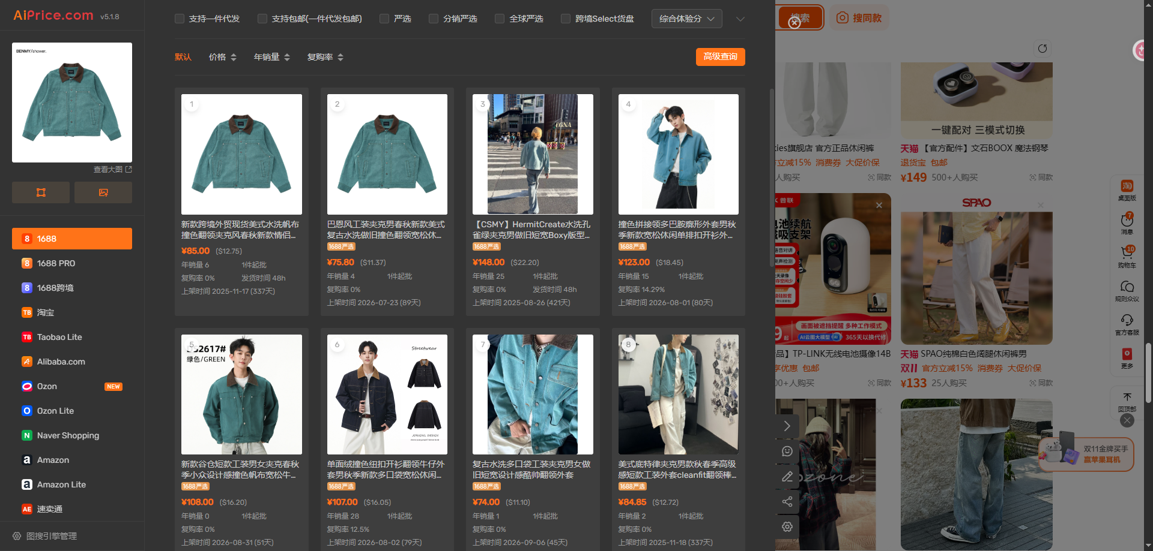Click the crop-image icon under the jacket preview

(x=41, y=192)
